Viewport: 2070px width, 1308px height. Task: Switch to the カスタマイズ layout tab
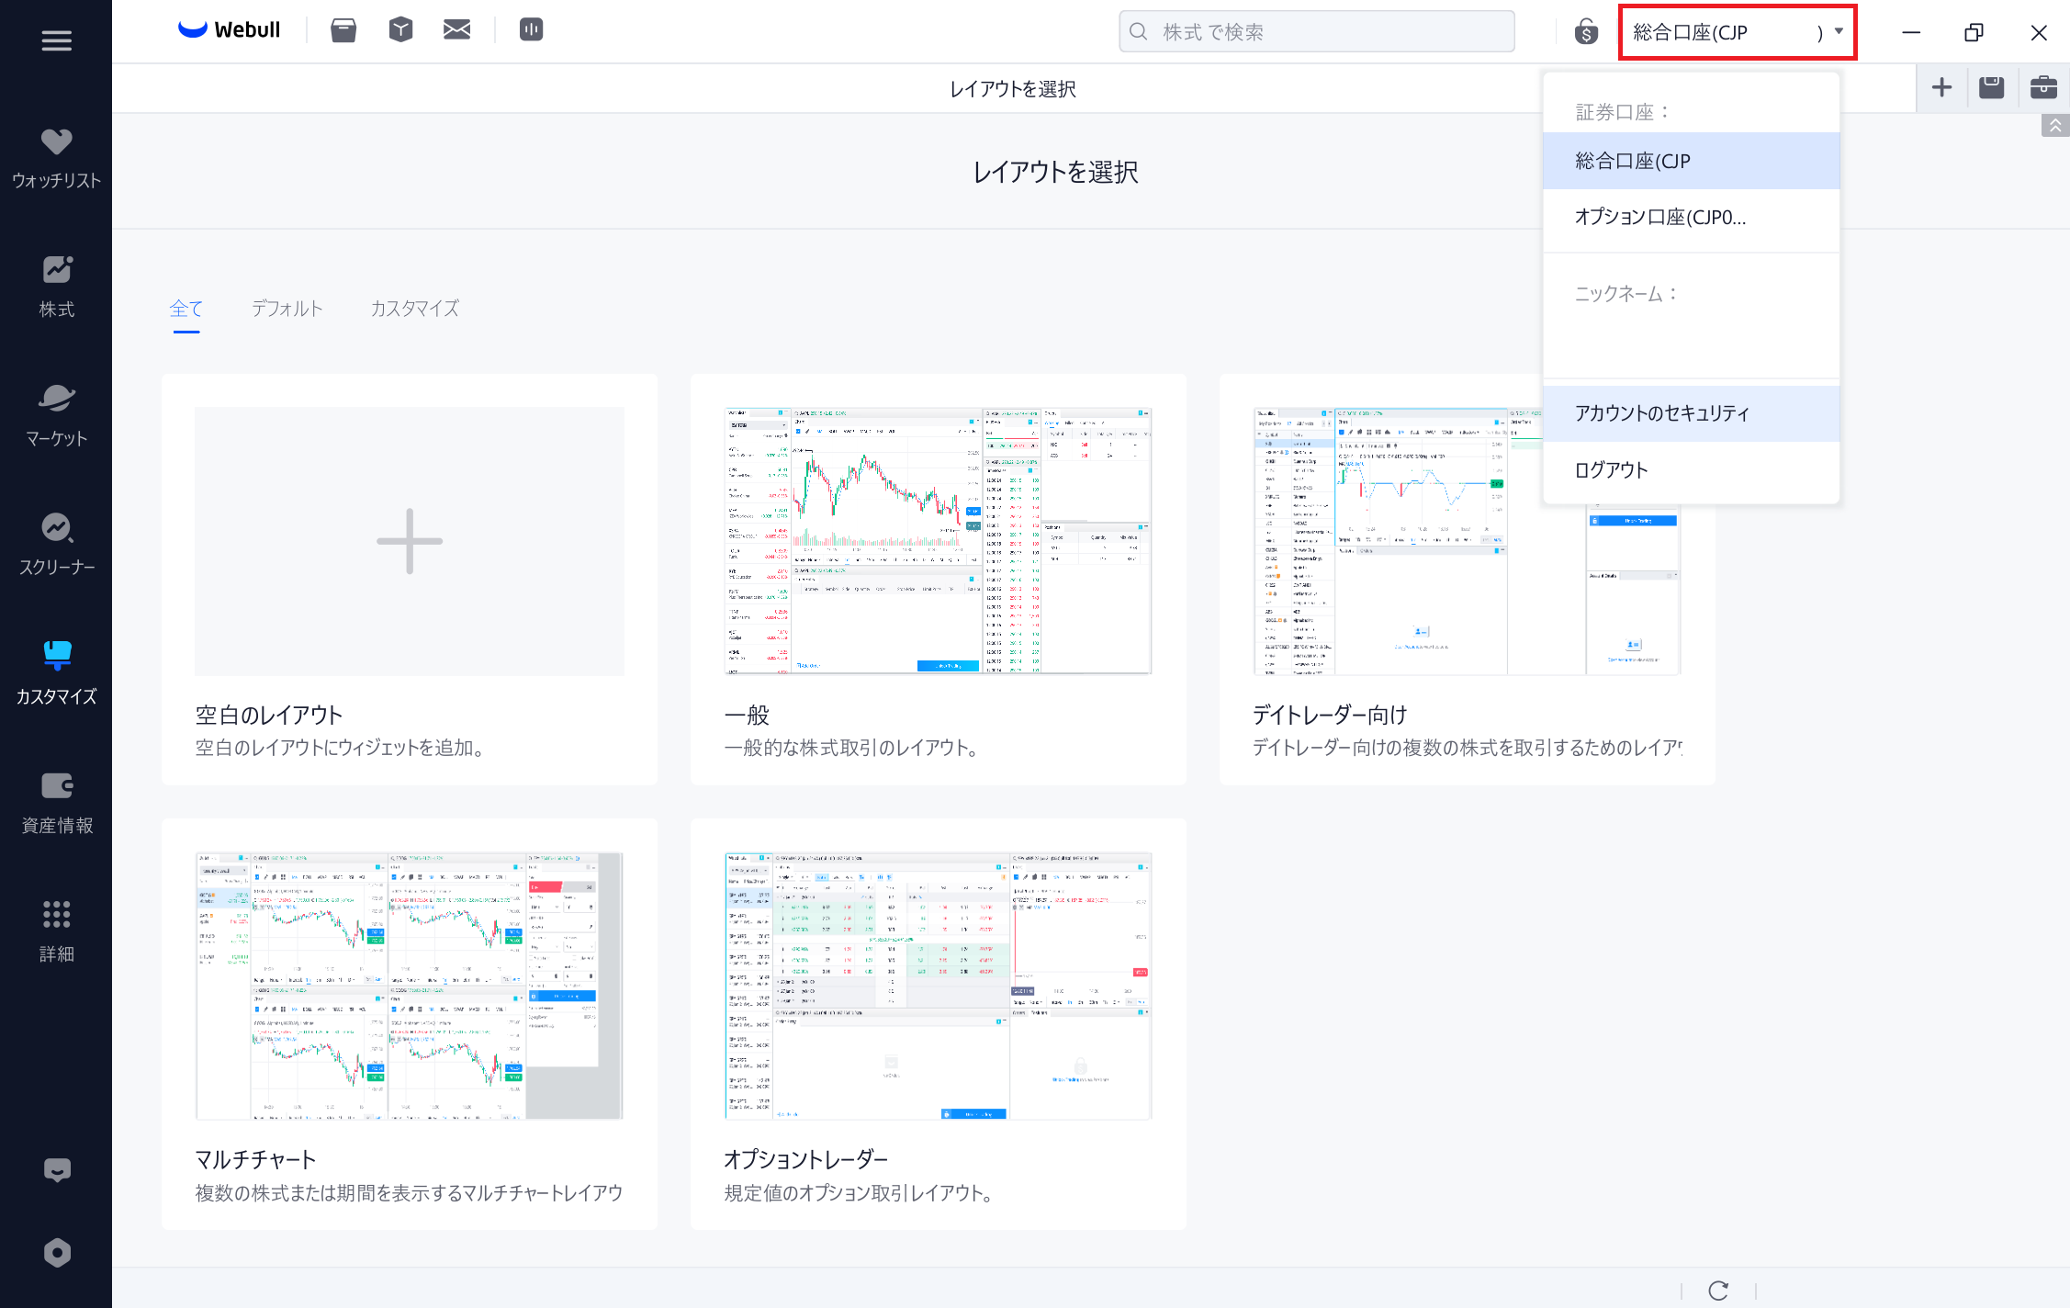click(x=414, y=309)
